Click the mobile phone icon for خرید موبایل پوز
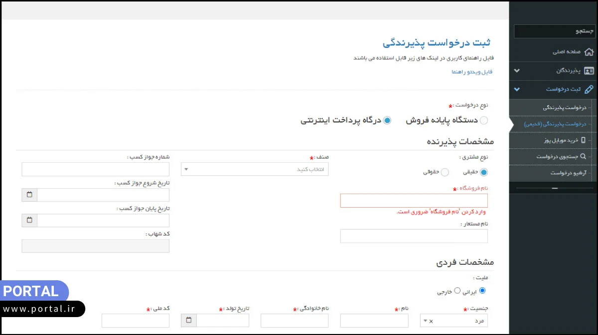 click(584, 141)
